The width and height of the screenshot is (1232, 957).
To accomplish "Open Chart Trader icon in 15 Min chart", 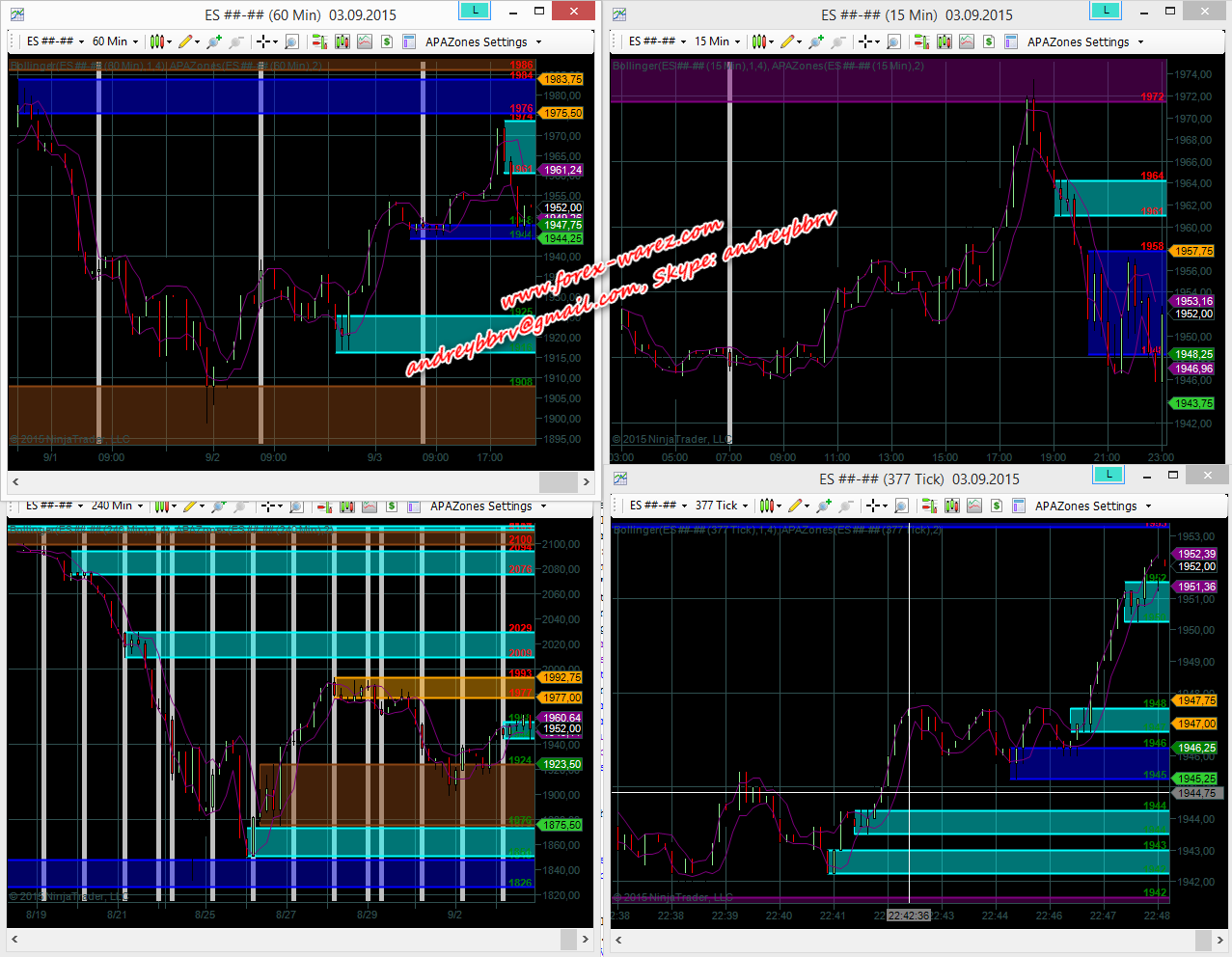I will click(x=921, y=41).
